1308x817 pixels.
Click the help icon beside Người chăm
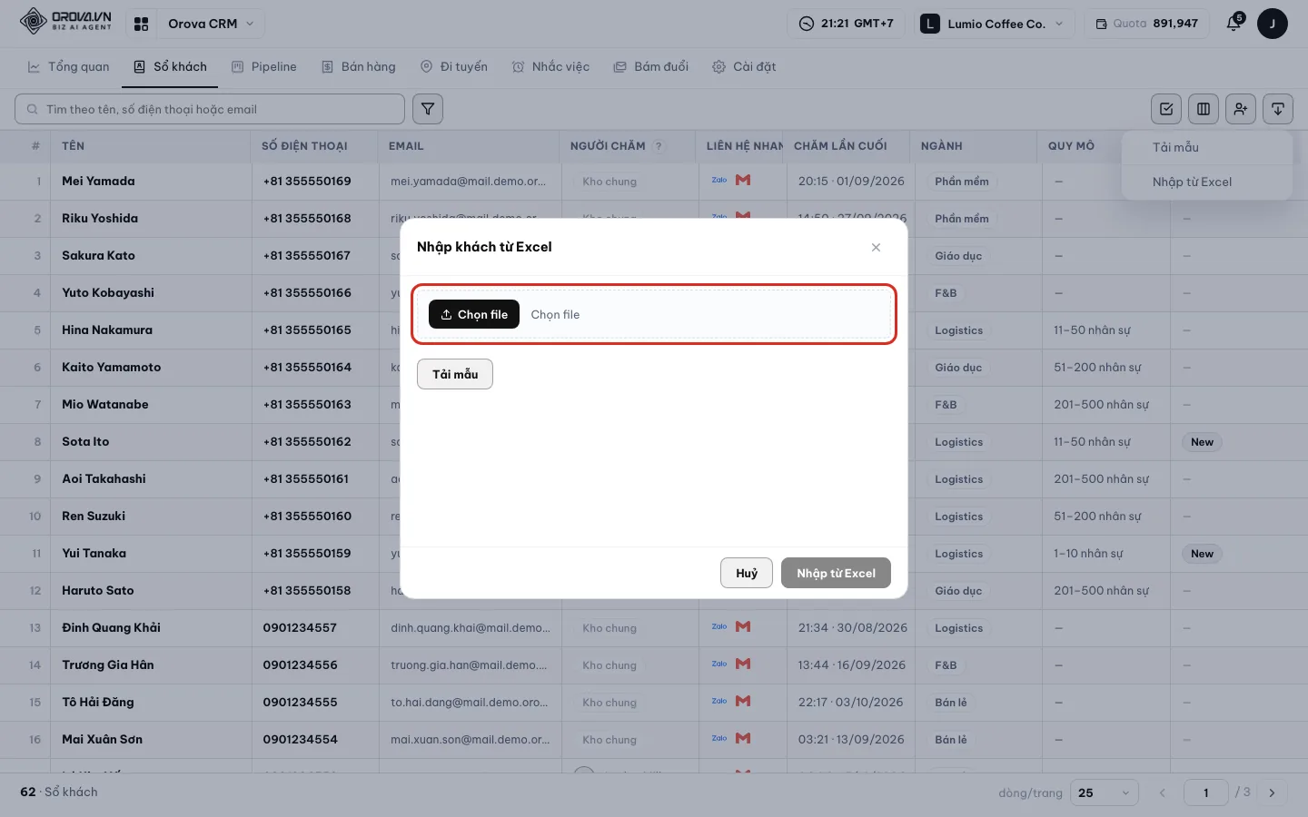[659, 145]
